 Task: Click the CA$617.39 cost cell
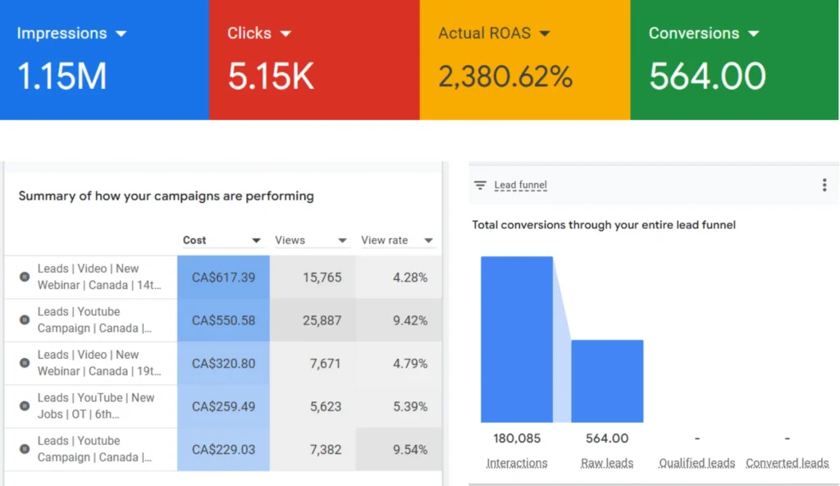coord(223,277)
